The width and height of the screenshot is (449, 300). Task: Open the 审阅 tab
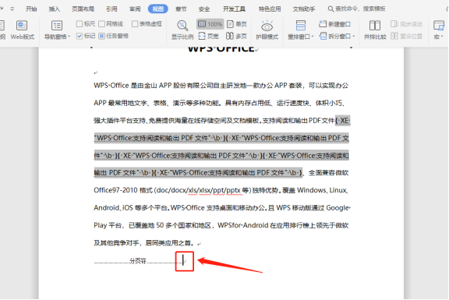(x=135, y=9)
